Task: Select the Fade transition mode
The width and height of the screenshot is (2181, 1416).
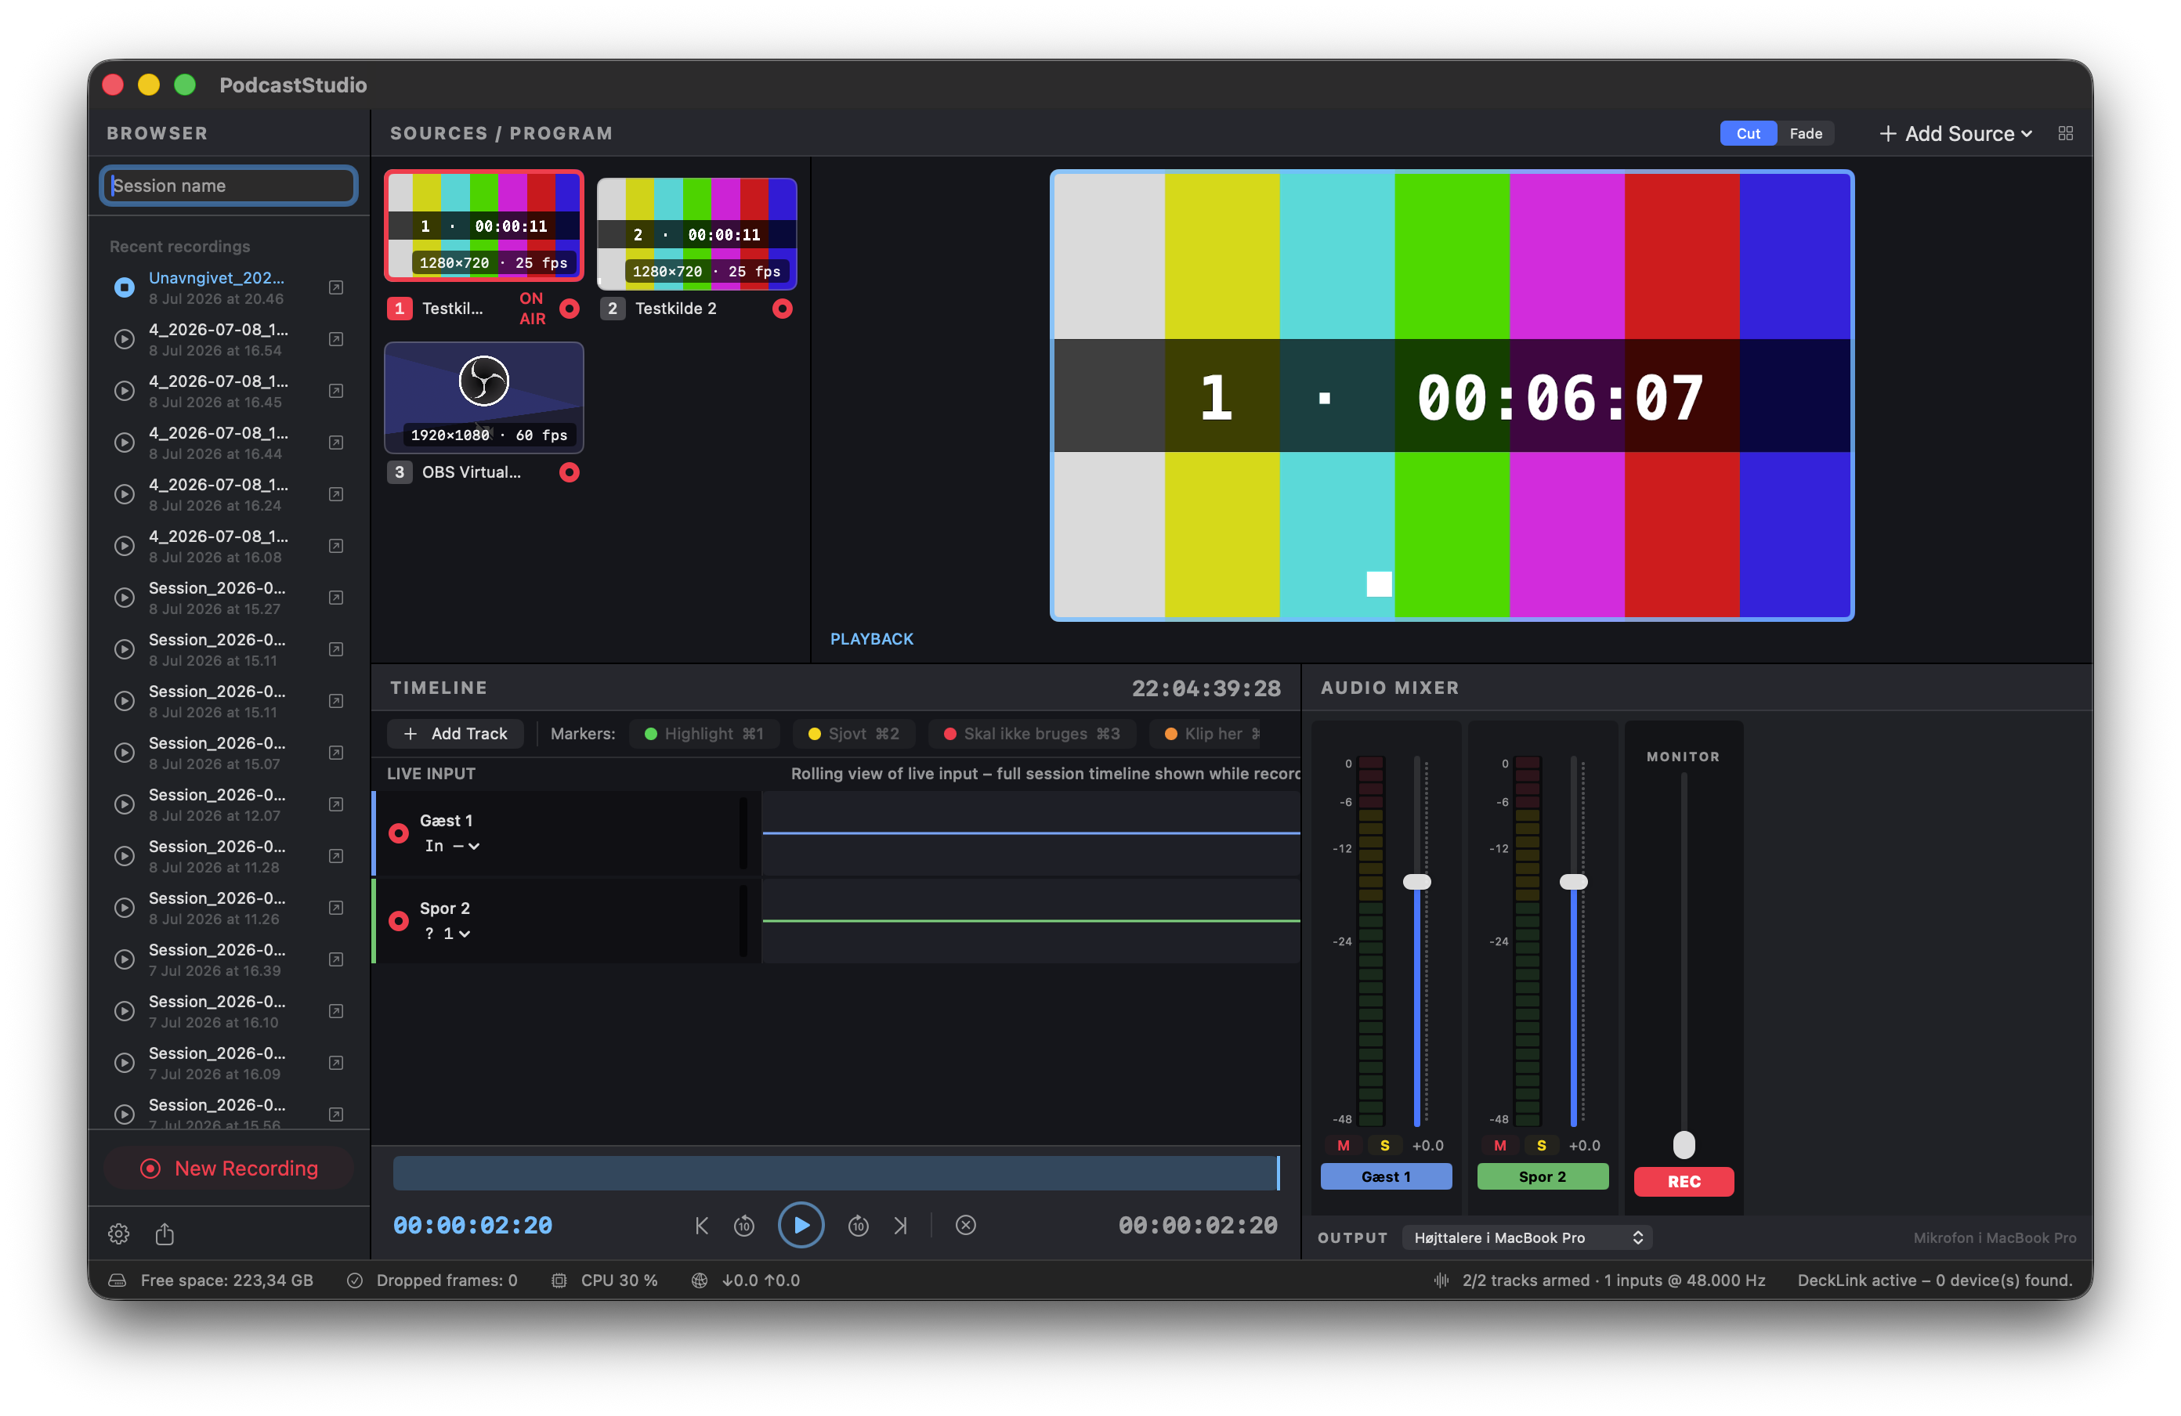Action: click(1805, 134)
